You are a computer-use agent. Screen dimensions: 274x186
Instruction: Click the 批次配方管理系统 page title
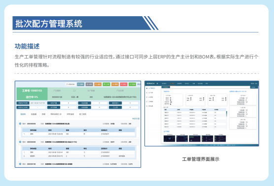49,24
